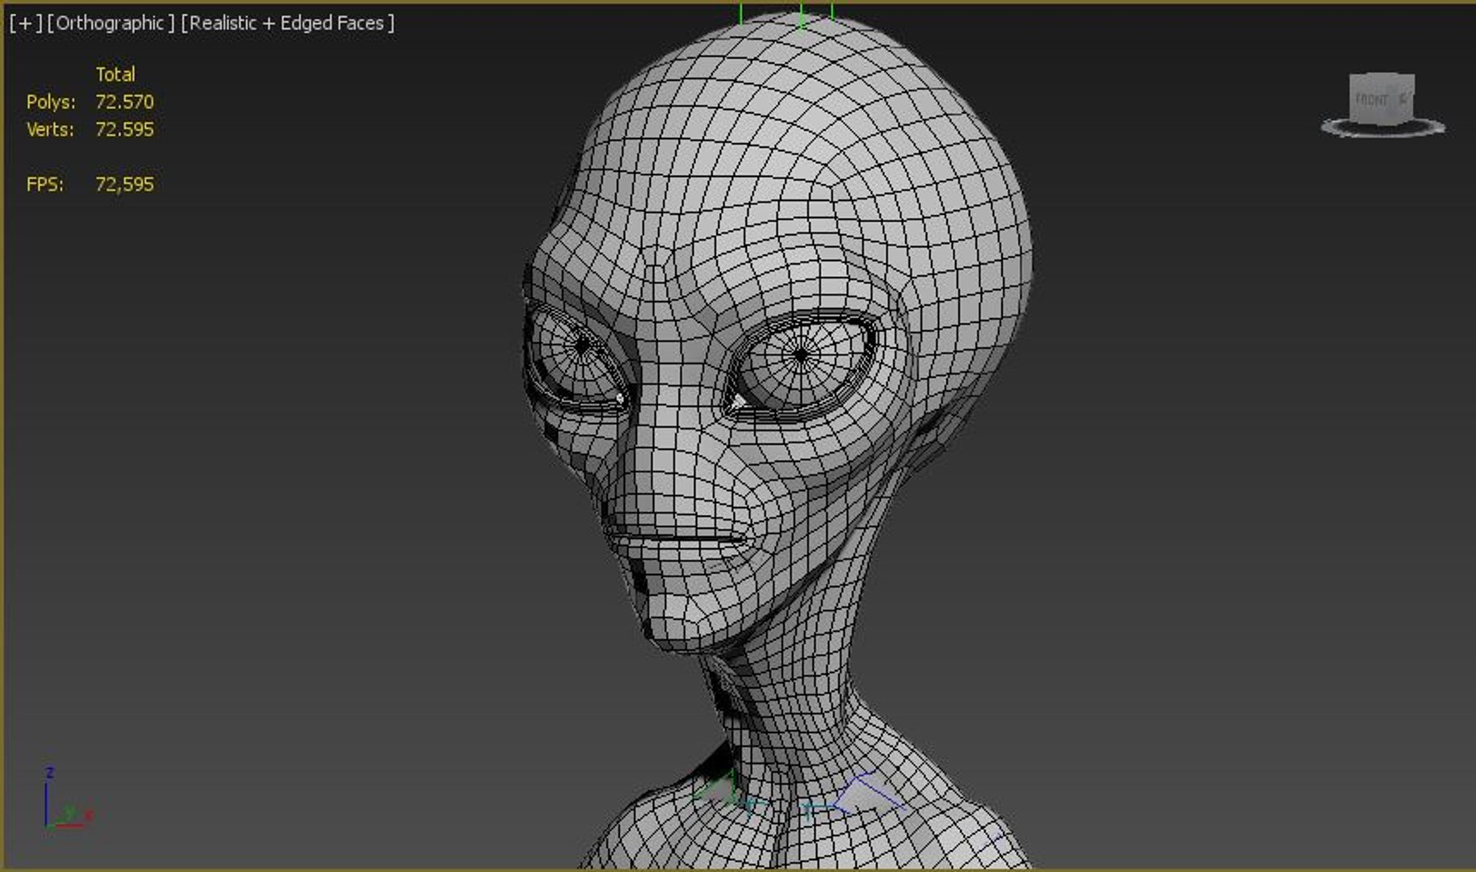Select the Polys count value 72.570
Image resolution: width=1476 pixels, height=872 pixels.
click(124, 102)
